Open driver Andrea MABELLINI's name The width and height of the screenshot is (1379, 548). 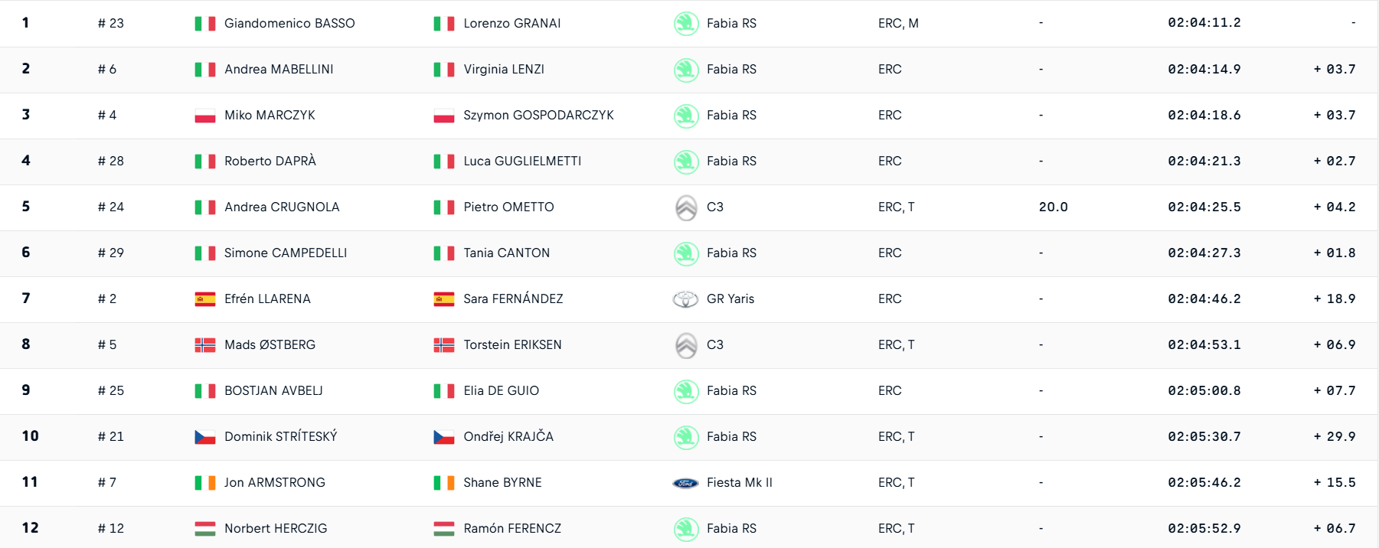279,69
